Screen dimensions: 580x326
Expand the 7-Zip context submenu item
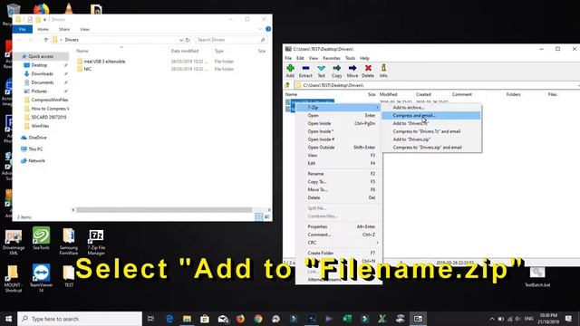(x=339, y=108)
